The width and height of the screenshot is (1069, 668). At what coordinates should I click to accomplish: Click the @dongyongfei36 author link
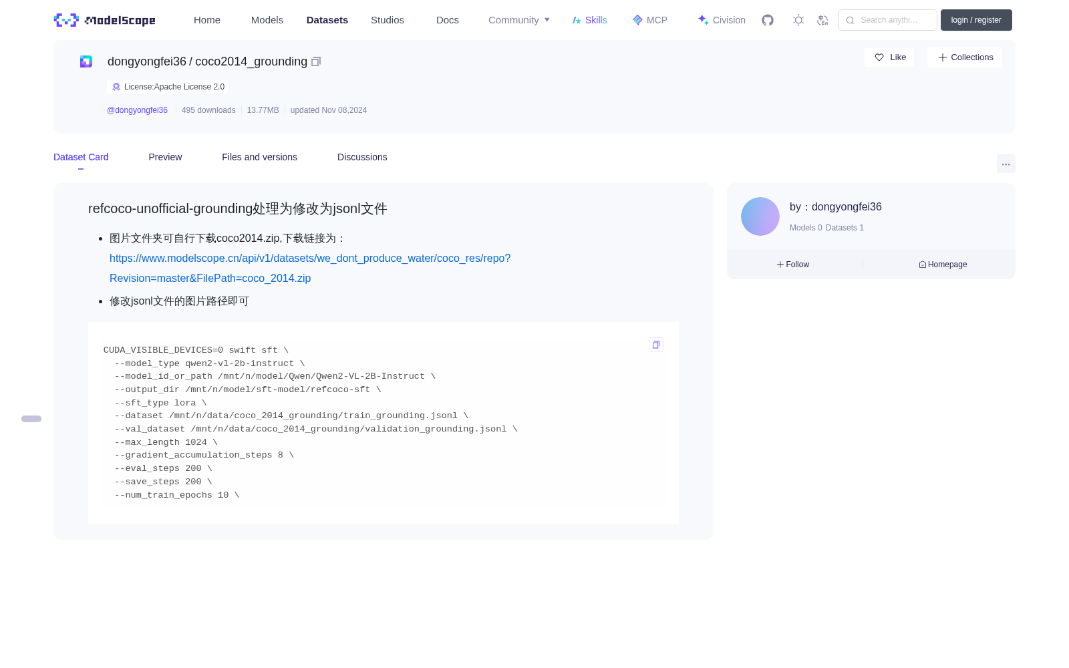137,110
